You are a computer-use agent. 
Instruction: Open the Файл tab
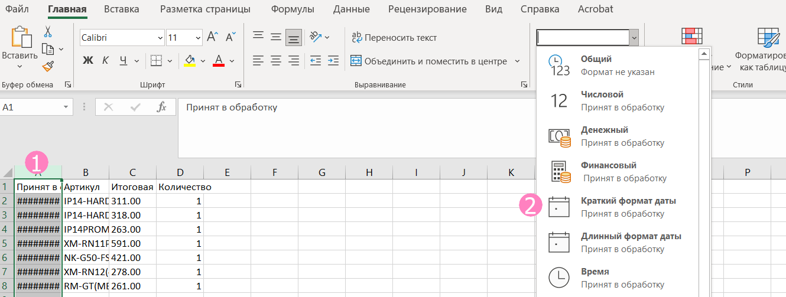pyautogui.click(x=17, y=9)
